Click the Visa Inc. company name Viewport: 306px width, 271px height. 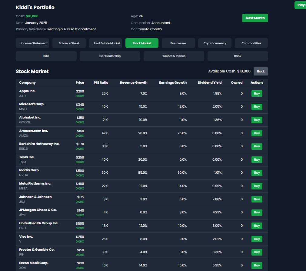click(x=26, y=236)
